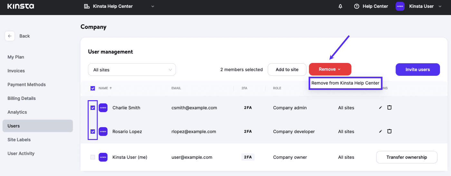This screenshot has height=176, width=451.
Task: Open the All sites filter dropdown
Action: coord(132,69)
